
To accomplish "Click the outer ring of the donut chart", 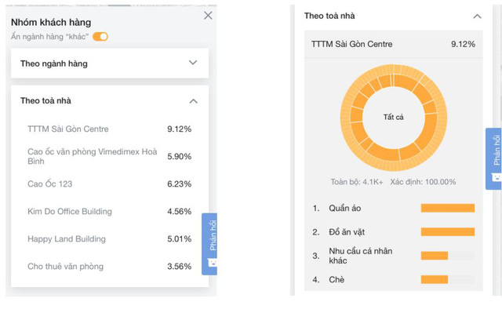I will point(394,69).
